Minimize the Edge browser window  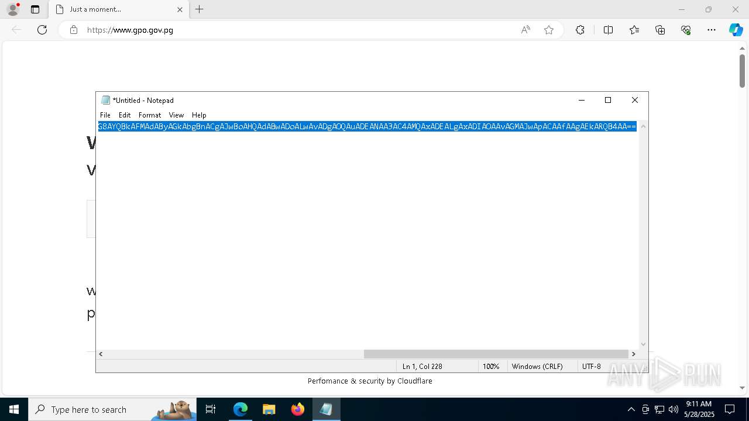[x=681, y=9]
